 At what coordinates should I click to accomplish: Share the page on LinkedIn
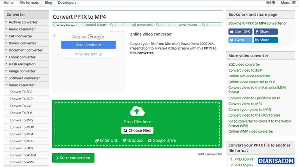(x=265, y=40)
